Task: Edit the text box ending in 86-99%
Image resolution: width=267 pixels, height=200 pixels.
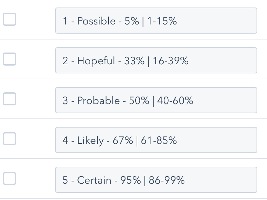Action: (156, 180)
